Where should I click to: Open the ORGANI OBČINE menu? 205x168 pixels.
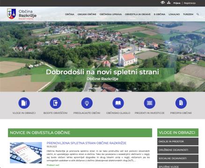pos(87,14)
